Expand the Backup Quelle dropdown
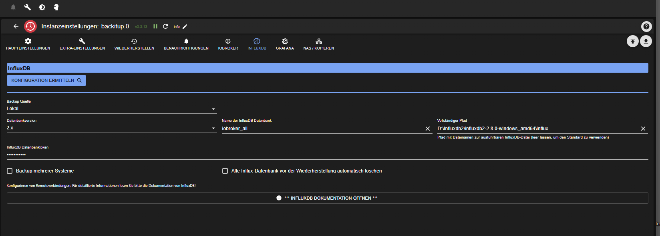The width and height of the screenshot is (660, 236). pyautogui.click(x=111, y=109)
